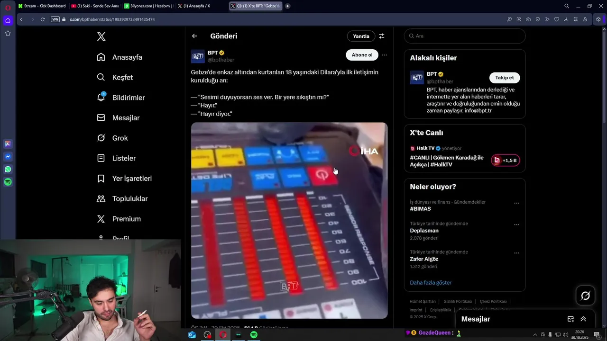Take a snapshot with camera icon
This screenshot has height=341, width=607.
pos(528,19)
